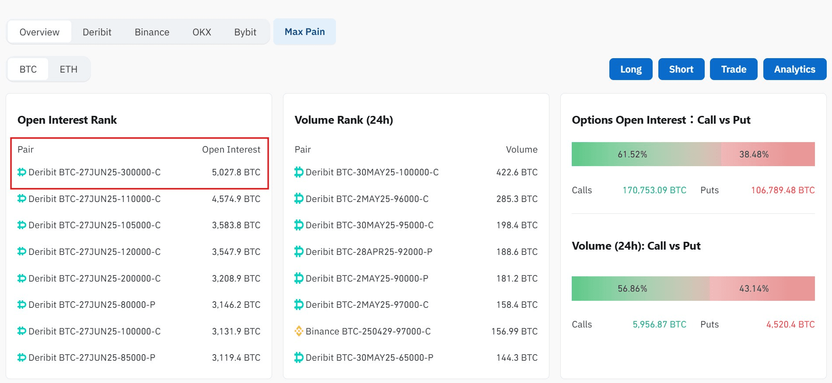Open the Binance exchange tab

click(152, 32)
